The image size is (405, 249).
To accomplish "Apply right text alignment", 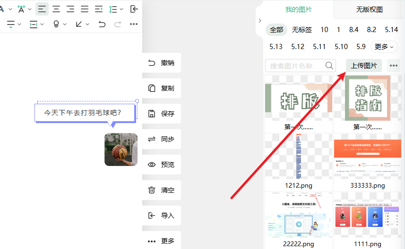I will 70,9.
